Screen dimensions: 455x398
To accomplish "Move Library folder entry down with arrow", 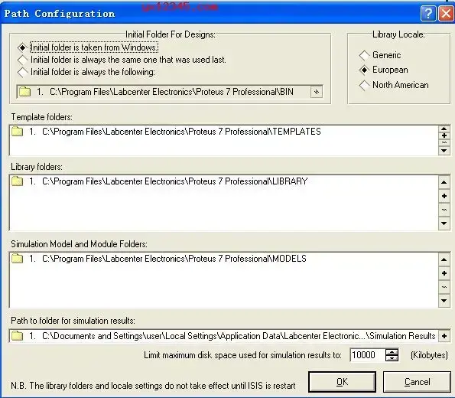I will pyautogui.click(x=444, y=223).
